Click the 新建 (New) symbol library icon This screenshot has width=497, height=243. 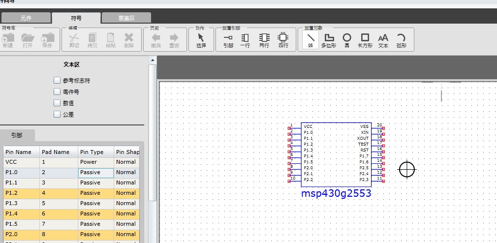coord(7,38)
